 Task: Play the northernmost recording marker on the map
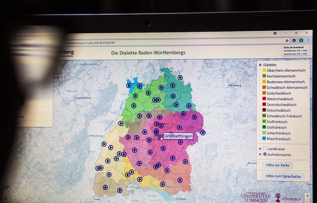coord(180,77)
